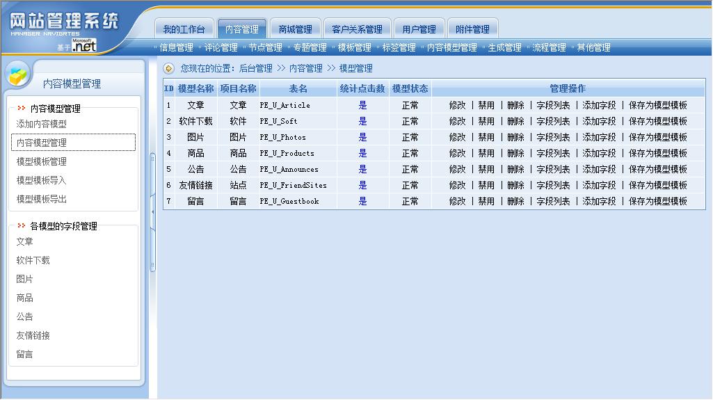
Task: Go to 后台管理 in the breadcrumb
Action: point(255,68)
